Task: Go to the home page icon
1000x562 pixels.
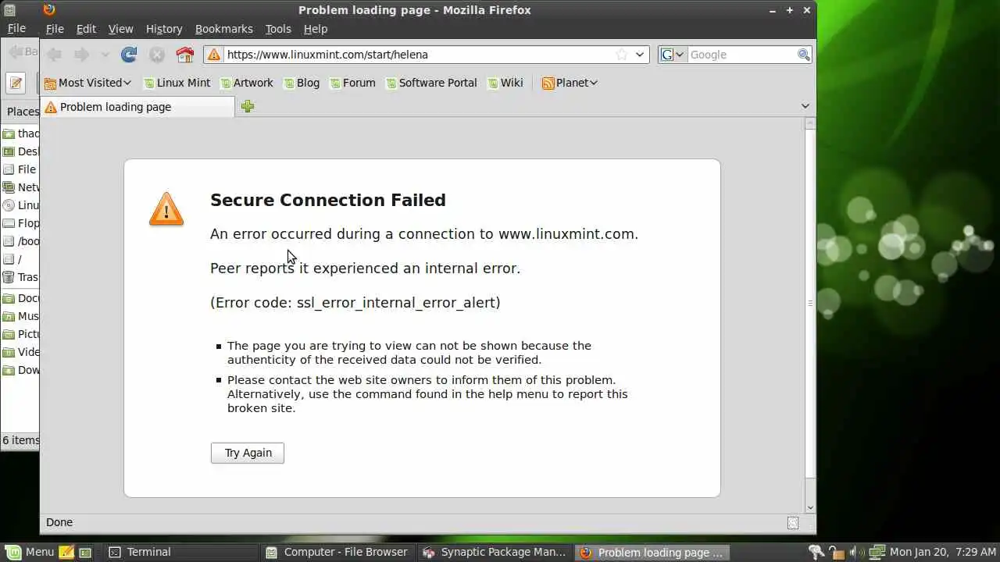Action: click(x=184, y=55)
